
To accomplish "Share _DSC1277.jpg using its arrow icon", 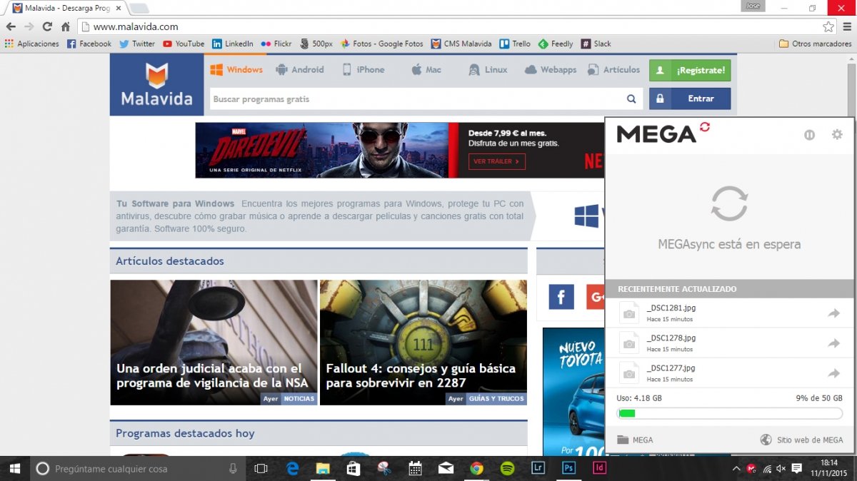I will click(x=833, y=373).
